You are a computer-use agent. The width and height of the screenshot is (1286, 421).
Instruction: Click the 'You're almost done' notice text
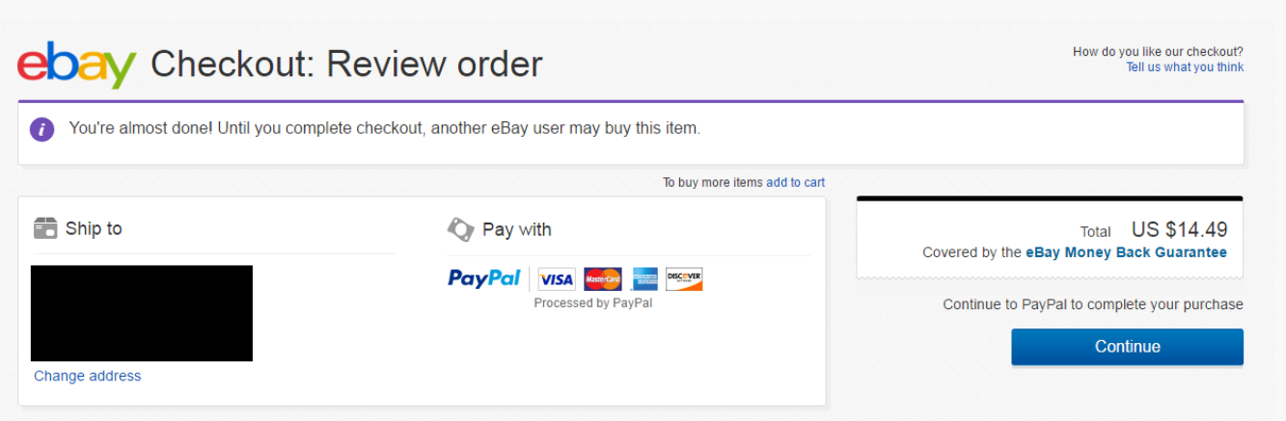385,128
